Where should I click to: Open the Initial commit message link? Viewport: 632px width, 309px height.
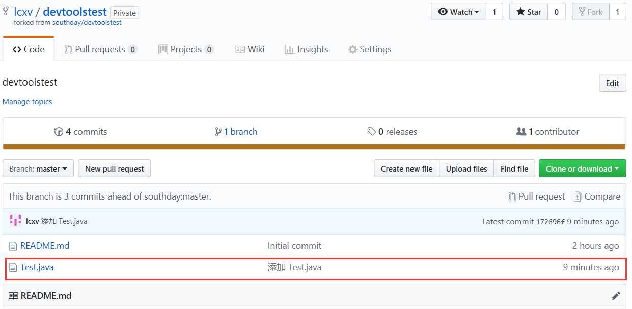(x=294, y=246)
